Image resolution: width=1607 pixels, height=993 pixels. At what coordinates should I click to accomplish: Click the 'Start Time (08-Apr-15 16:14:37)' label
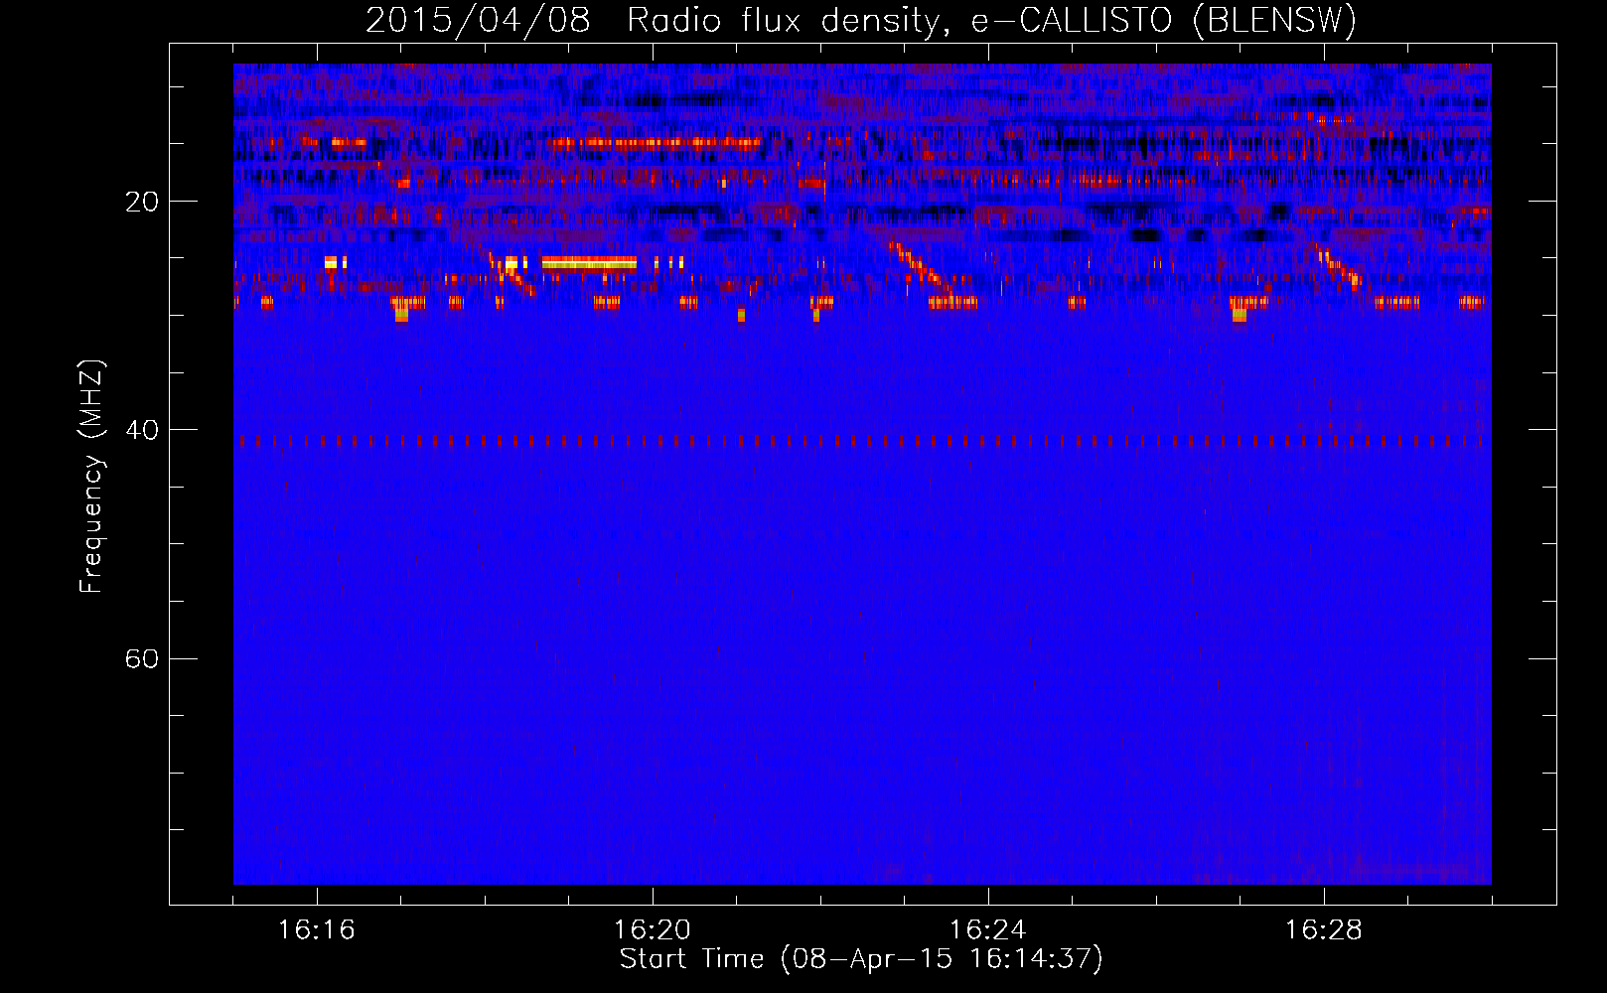tap(861, 958)
